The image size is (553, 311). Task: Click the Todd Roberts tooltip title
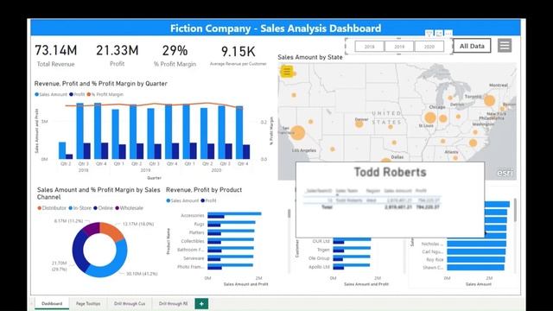390,172
